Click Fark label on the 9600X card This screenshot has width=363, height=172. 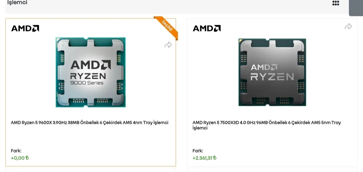click(16, 151)
